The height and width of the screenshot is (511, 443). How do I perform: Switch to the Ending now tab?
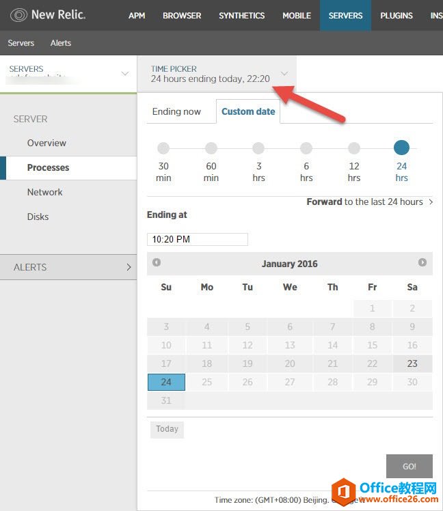176,111
